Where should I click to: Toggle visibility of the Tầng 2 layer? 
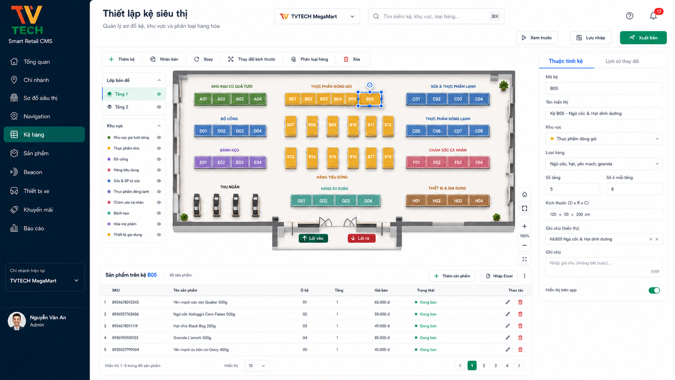pos(159,107)
